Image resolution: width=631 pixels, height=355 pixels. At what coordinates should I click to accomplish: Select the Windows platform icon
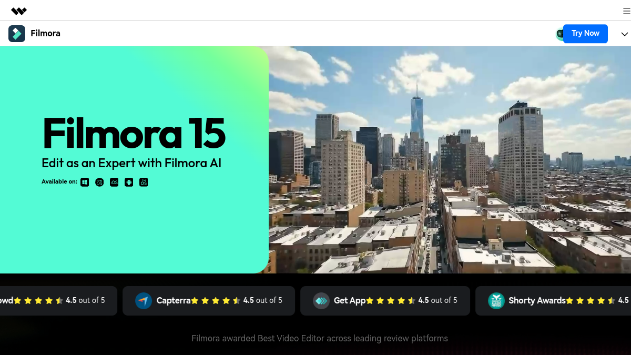pos(85,182)
